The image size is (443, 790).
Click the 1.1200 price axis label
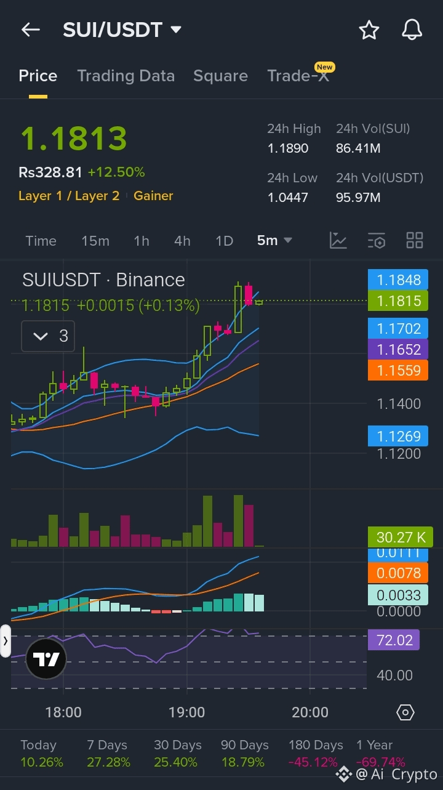[399, 454]
